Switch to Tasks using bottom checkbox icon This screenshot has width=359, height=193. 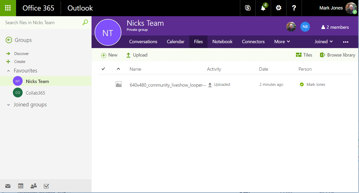46,186
